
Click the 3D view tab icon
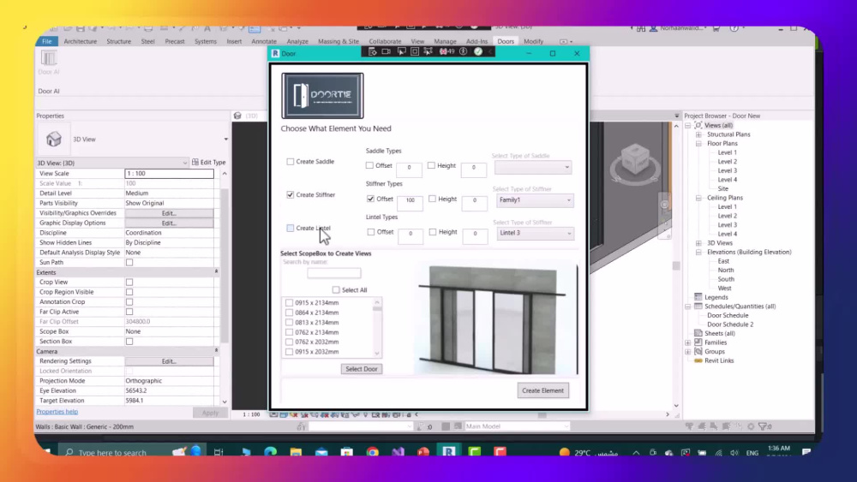pos(237,116)
